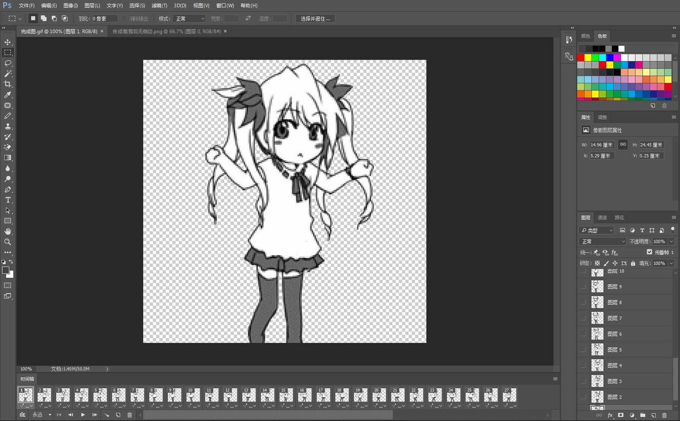
Task: Pick the Crop tool in toolbar
Action: pos(8,84)
